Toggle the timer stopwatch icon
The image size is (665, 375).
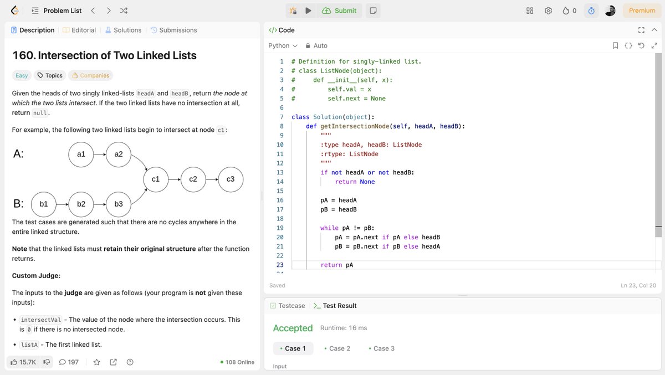[591, 11]
